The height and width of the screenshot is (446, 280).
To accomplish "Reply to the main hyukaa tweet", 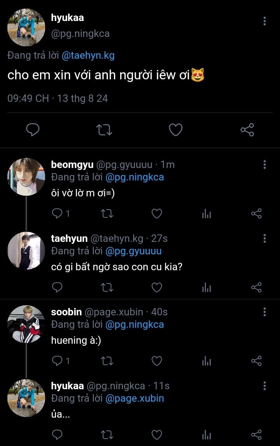I will 33,129.
